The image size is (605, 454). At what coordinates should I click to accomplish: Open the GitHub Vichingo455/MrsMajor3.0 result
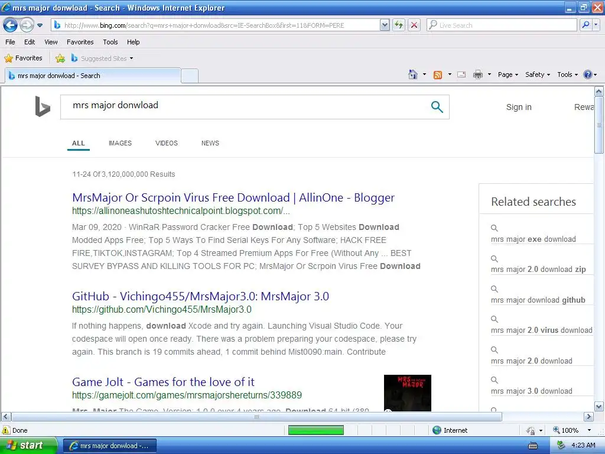[x=201, y=297]
